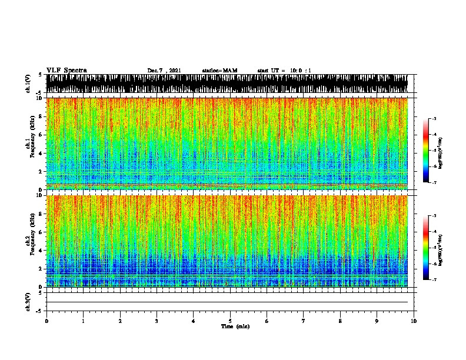The image size is (466, 360).
Task: Click the "VLF Spectra" plot title
Action: (66, 71)
